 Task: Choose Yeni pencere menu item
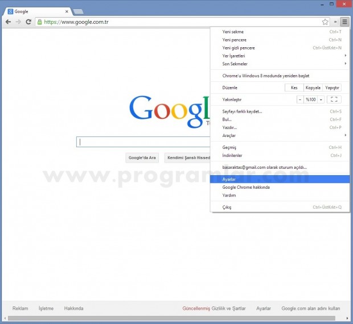(x=280, y=40)
